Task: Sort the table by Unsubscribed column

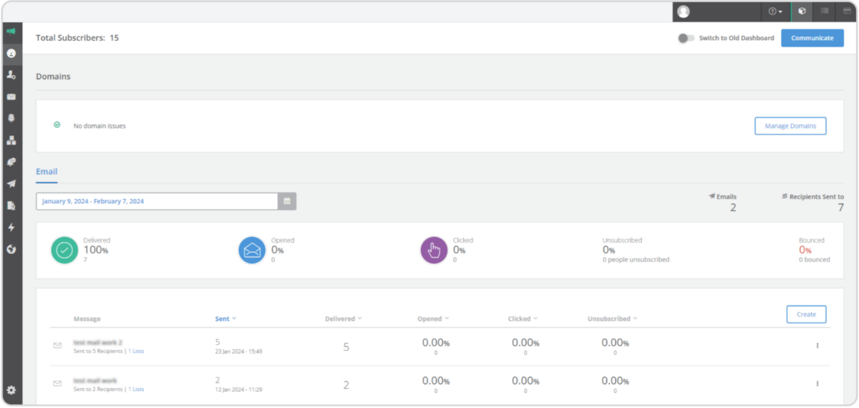Action: coord(612,319)
